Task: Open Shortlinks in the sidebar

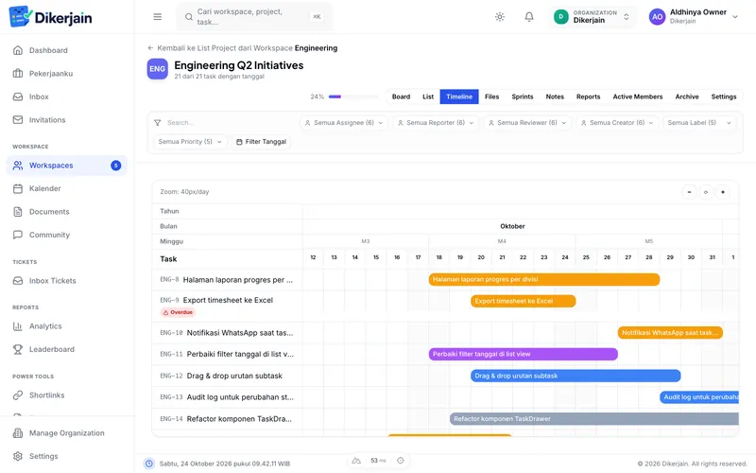Action: (67, 395)
